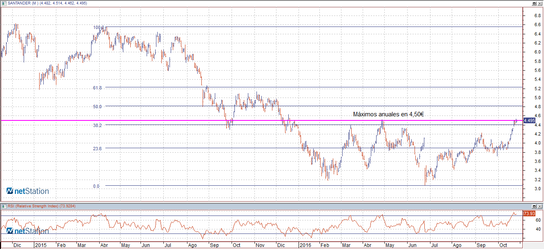Select the RSI (Relative Strength Index) title
544x249 pixels.
tap(33, 206)
